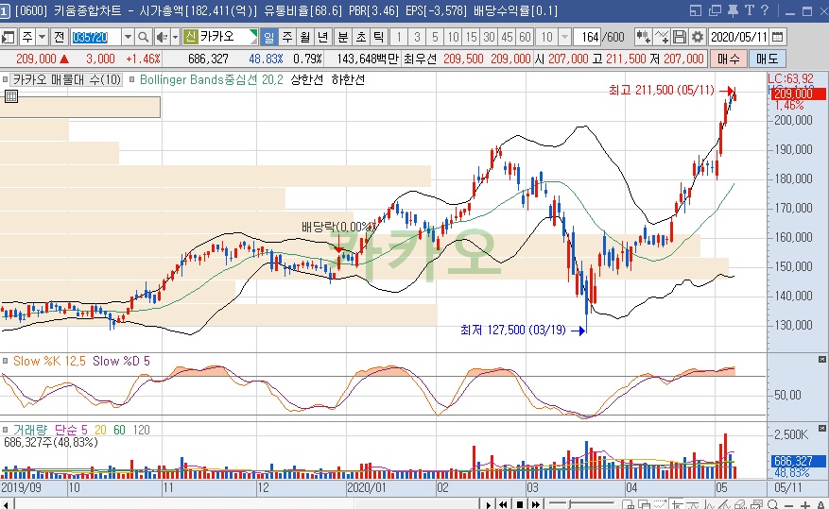Select interval 3 button

417,37
